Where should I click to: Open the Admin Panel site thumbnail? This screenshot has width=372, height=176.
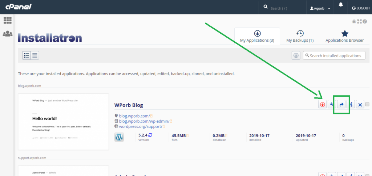63,171
